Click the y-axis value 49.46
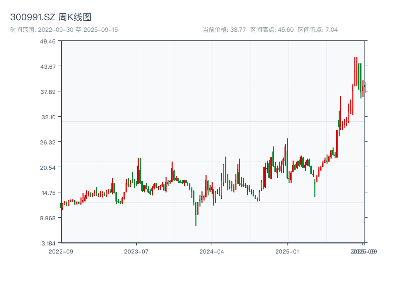405x303 pixels. tap(48, 41)
